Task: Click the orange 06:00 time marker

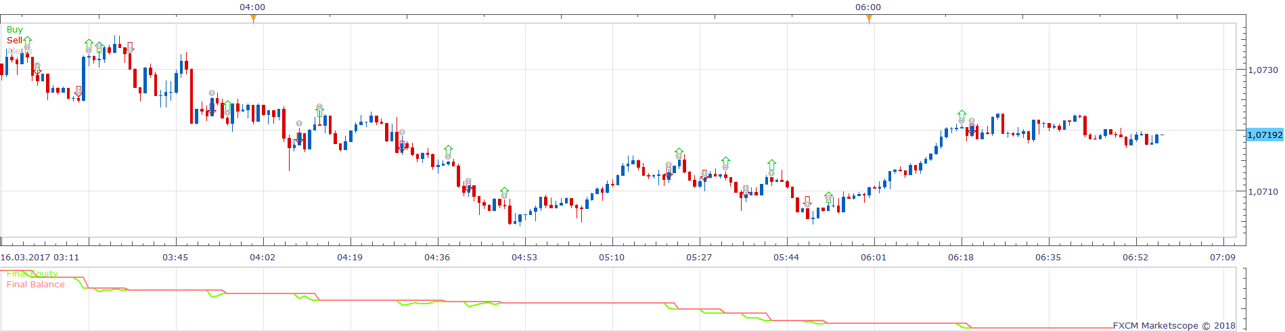Action: pos(869,18)
